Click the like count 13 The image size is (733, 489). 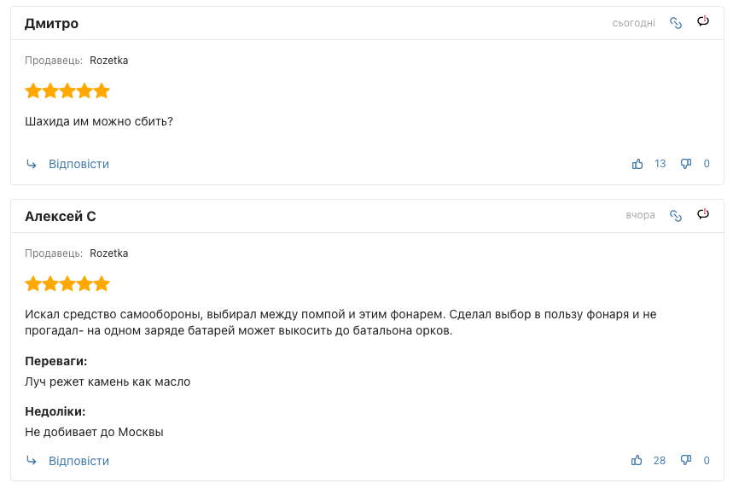coord(660,164)
